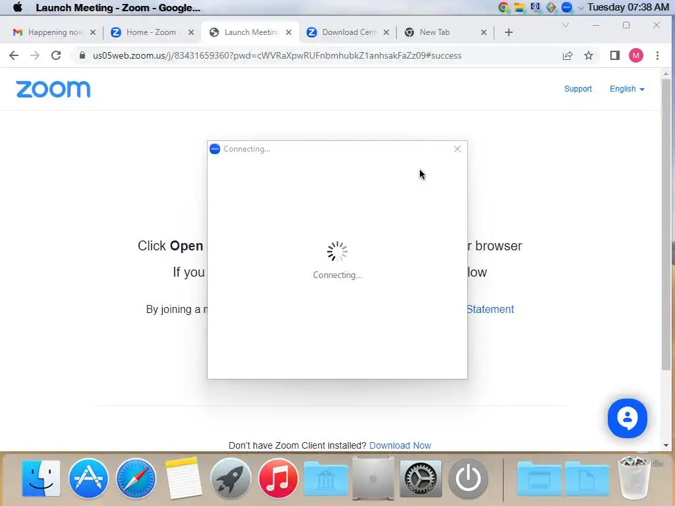Click the vertical scrollbar thumb
This screenshot has height=506, width=675.
pos(666,224)
